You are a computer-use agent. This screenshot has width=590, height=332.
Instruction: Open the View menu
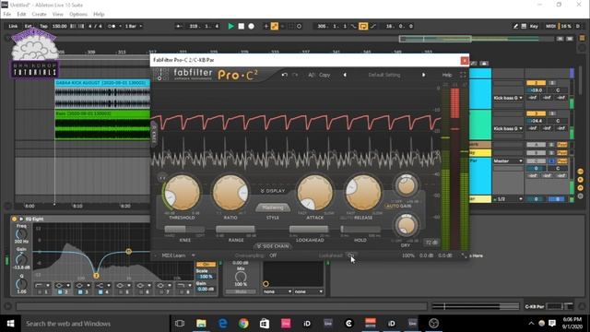[x=57, y=14]
